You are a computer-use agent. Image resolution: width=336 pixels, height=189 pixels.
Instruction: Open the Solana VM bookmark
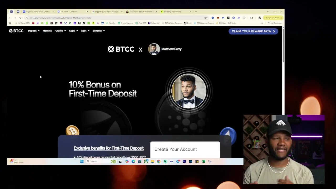coord(154,23)
